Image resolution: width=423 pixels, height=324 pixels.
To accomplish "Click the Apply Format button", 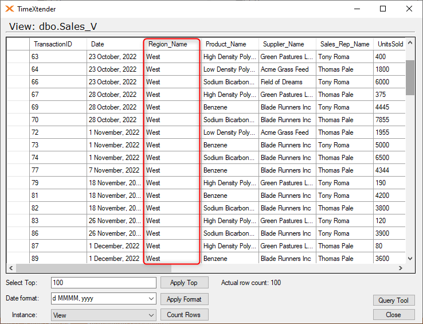I will 184,299.
